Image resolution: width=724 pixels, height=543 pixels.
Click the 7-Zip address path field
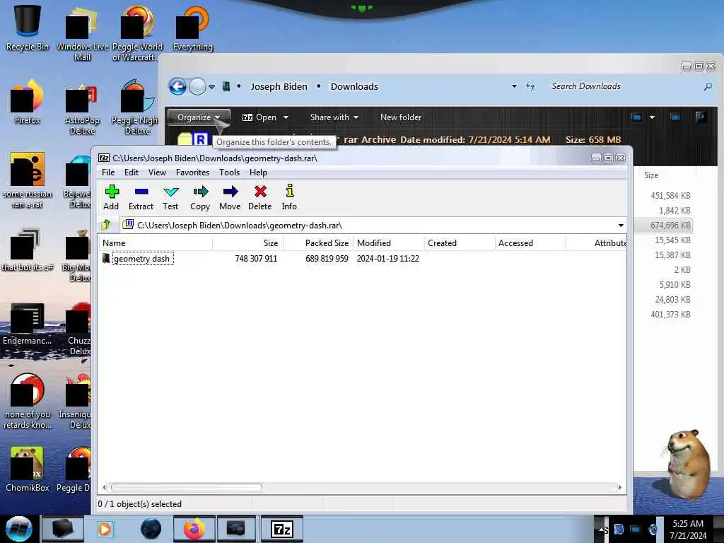point(372,226)
